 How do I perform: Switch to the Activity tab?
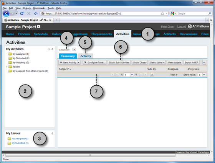86,56
